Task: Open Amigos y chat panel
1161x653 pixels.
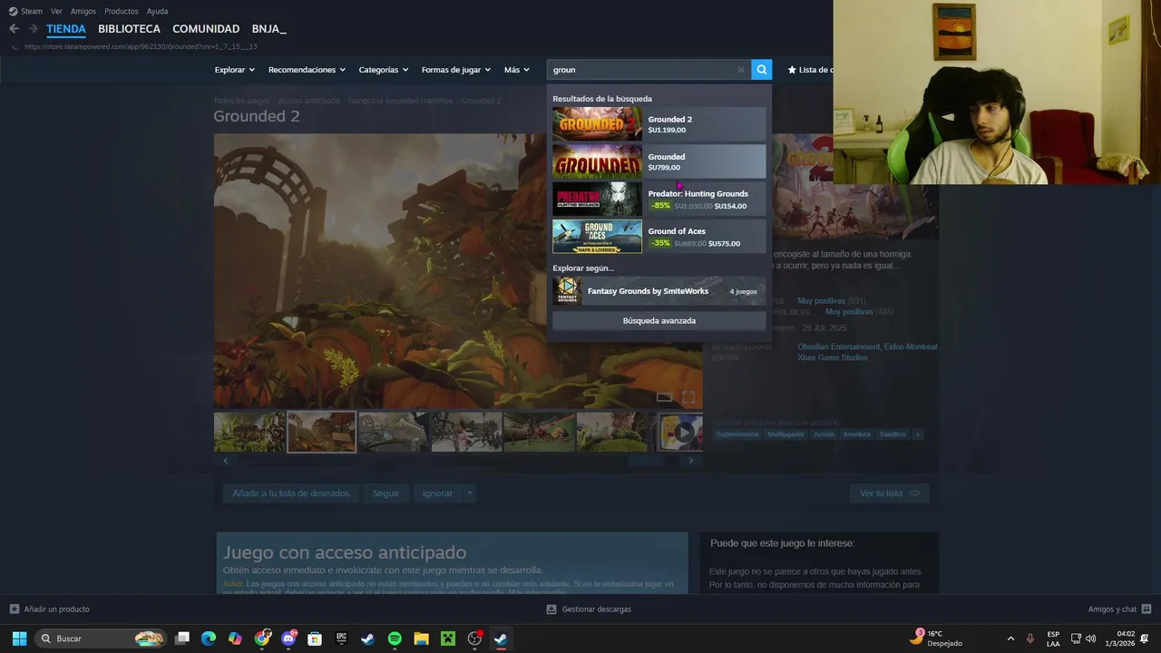Action: coord(1119,609)
